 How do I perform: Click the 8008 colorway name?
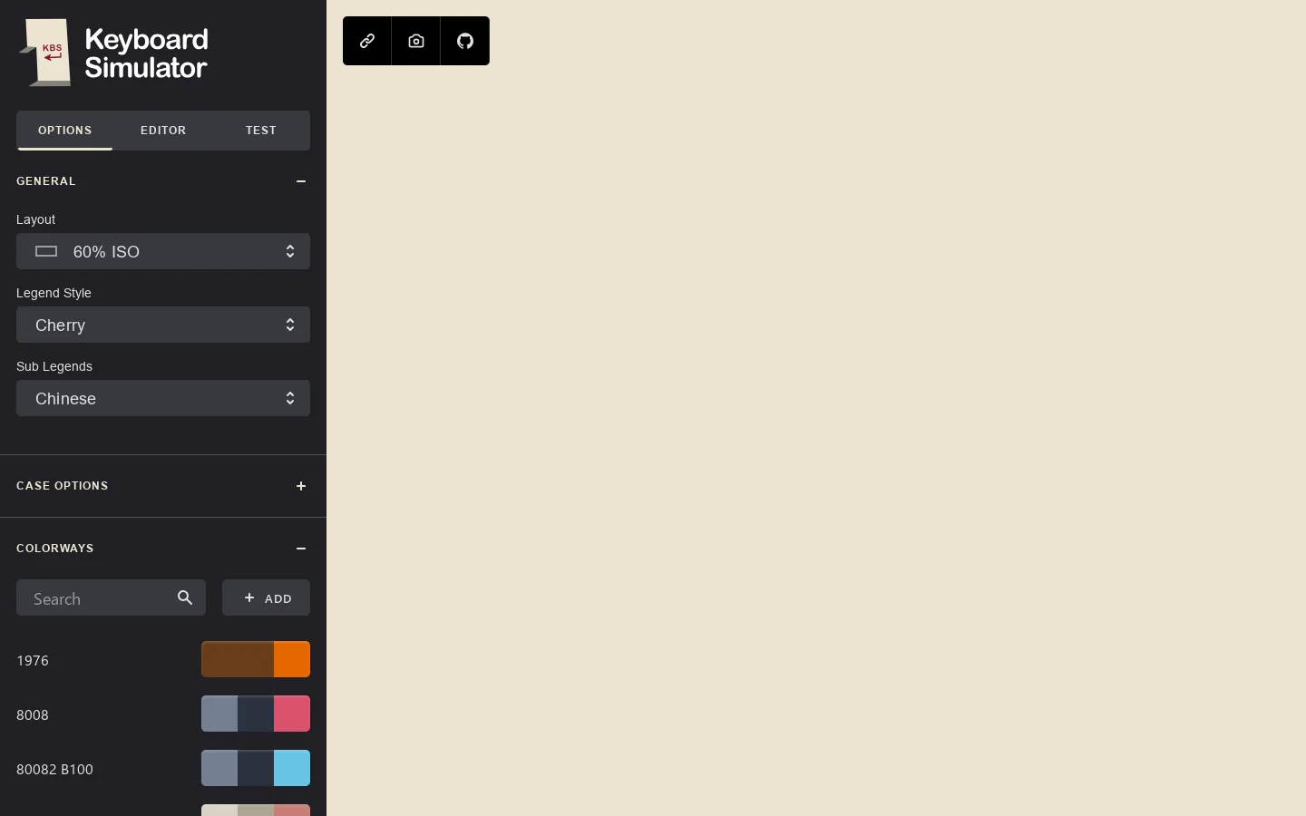[33, 715]
